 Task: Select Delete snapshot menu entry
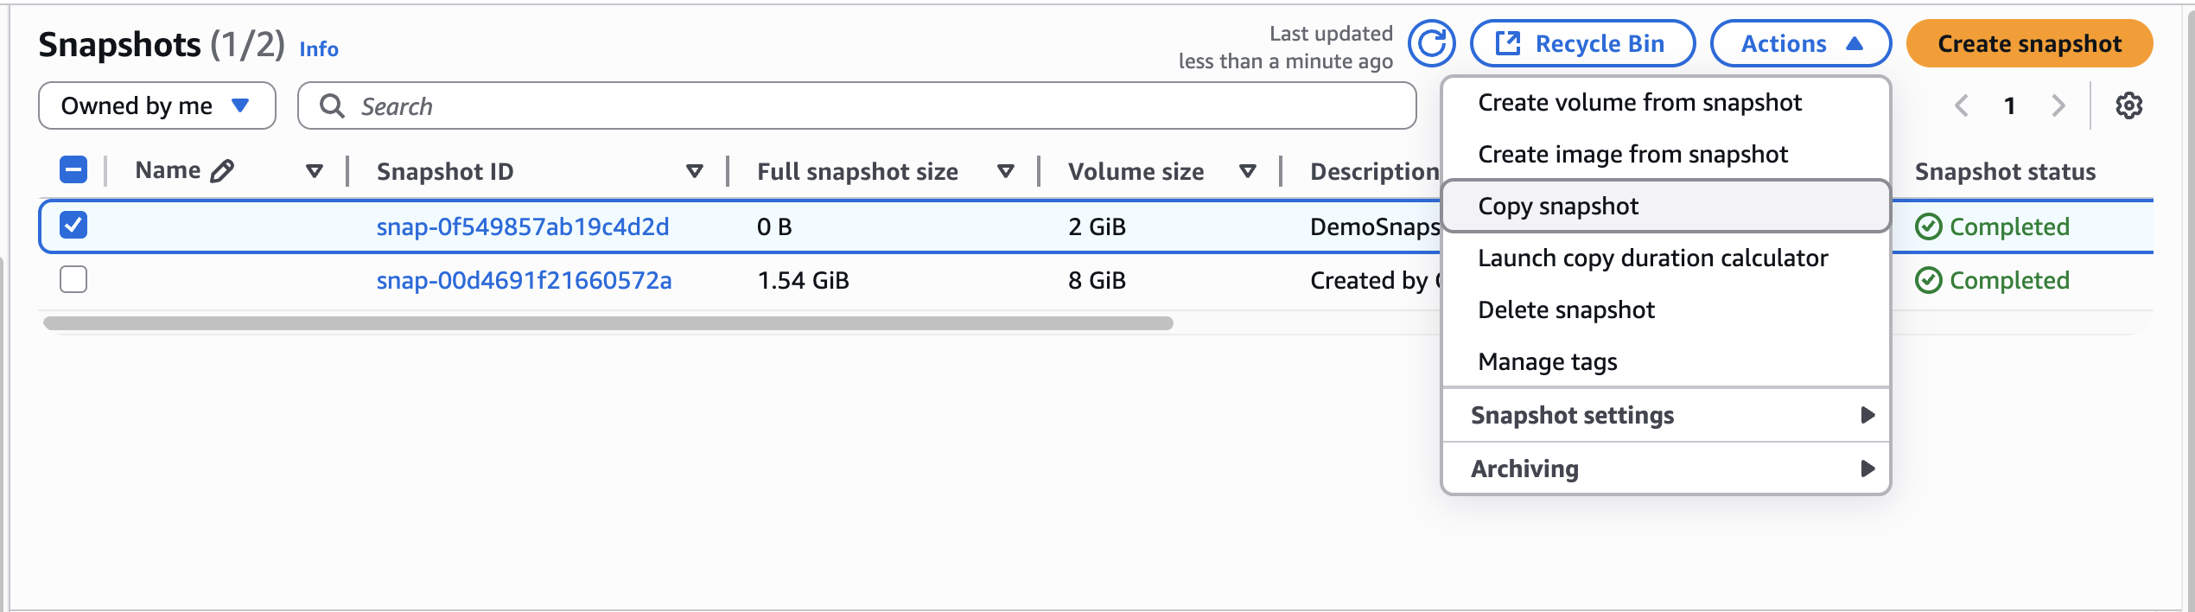point(1566,310)
